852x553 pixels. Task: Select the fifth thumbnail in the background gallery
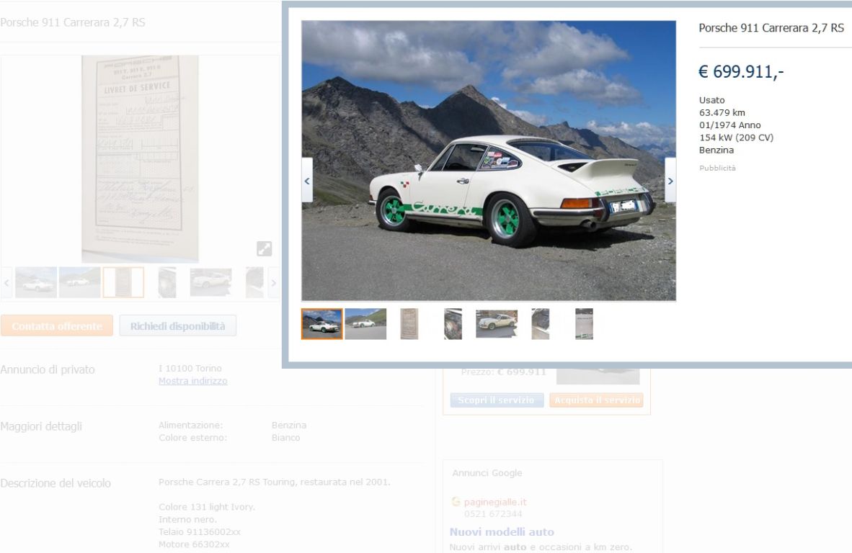click(x=210, y=282)
